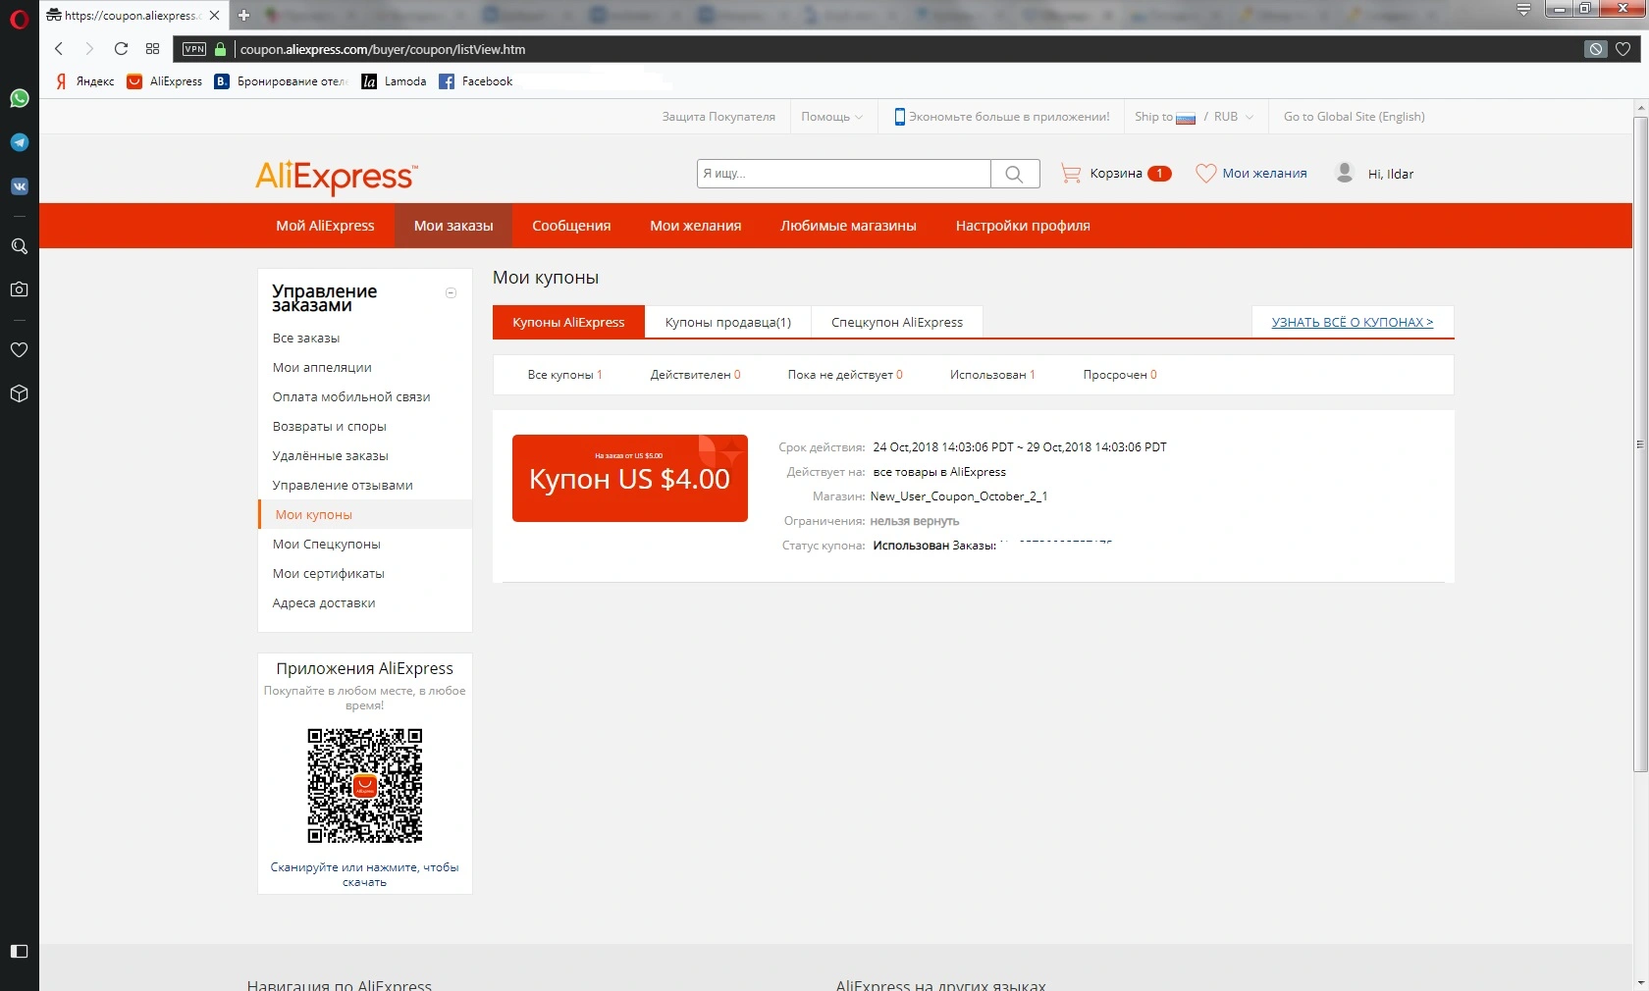Click the page vertical scrollbar

1640,443
